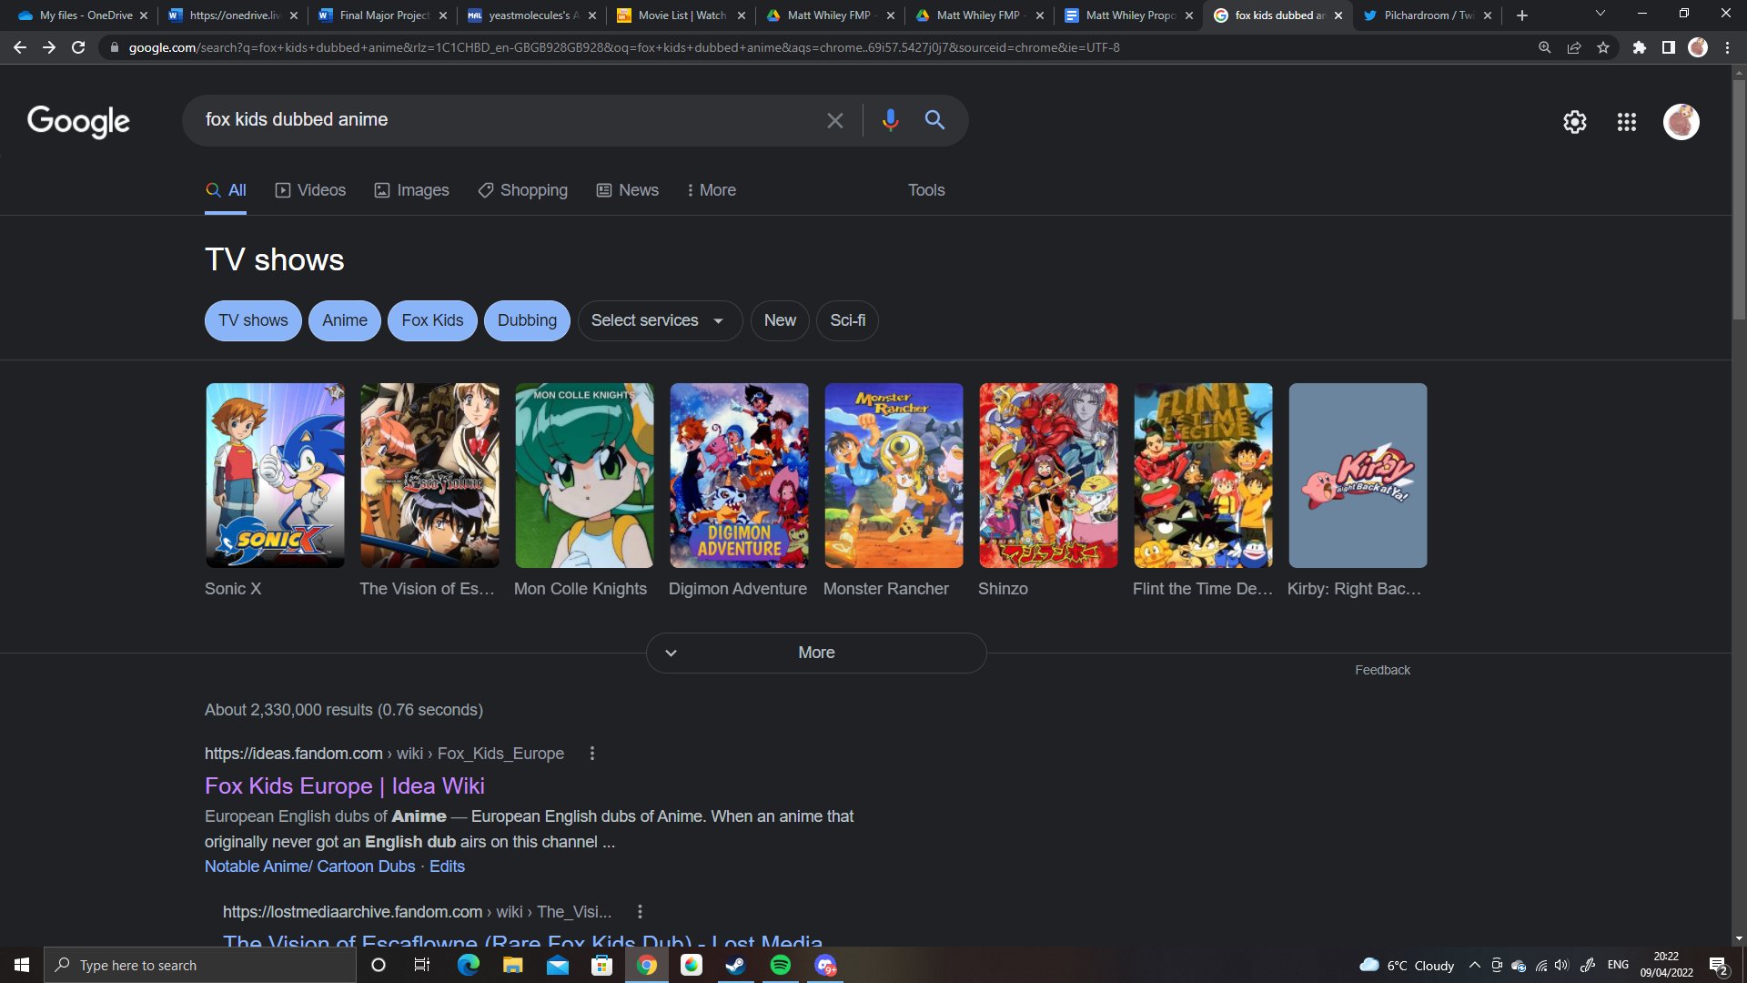Image resolution: width=1747 pixels, height=983 pixels.
Task: Toggle off the Fox Kids filter chip
Action: (x=432, y=320)
